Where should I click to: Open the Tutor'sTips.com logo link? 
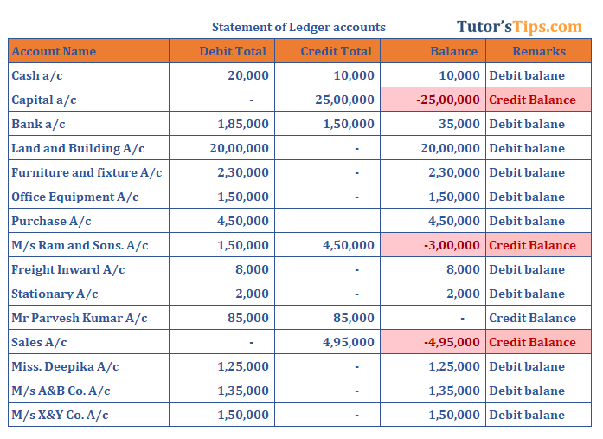pos(519,27)
